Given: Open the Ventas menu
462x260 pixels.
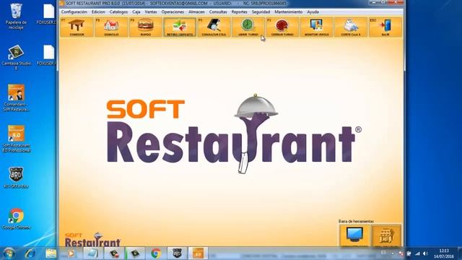Looking at the screenshot, I should (151, 12).
